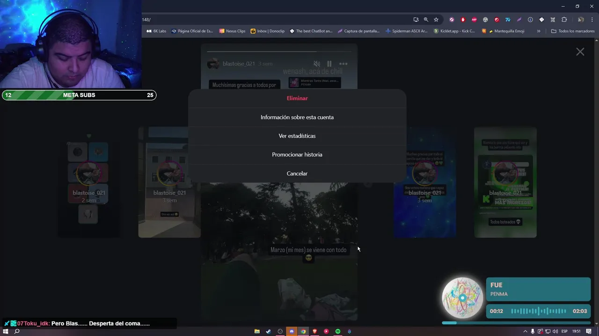Open volume speaker tray icon
This screenshot has width=599, height=336.
pyautogui.click(x=555, y=331)
